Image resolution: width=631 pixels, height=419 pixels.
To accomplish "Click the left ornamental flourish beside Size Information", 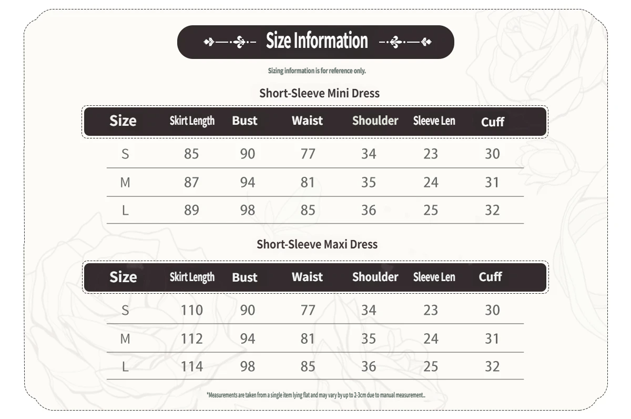I will 229,42.
